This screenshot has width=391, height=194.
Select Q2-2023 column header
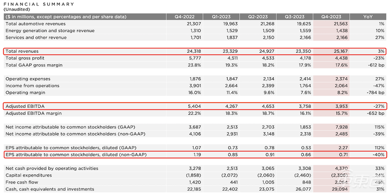[258, 17]
